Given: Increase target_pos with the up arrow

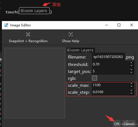Looking at the screenshot, I should click(x=131, y=70).
